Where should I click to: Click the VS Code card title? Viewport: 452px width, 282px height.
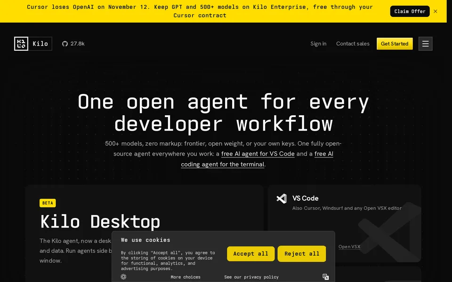pyautogui.click(x=305, y=198)
